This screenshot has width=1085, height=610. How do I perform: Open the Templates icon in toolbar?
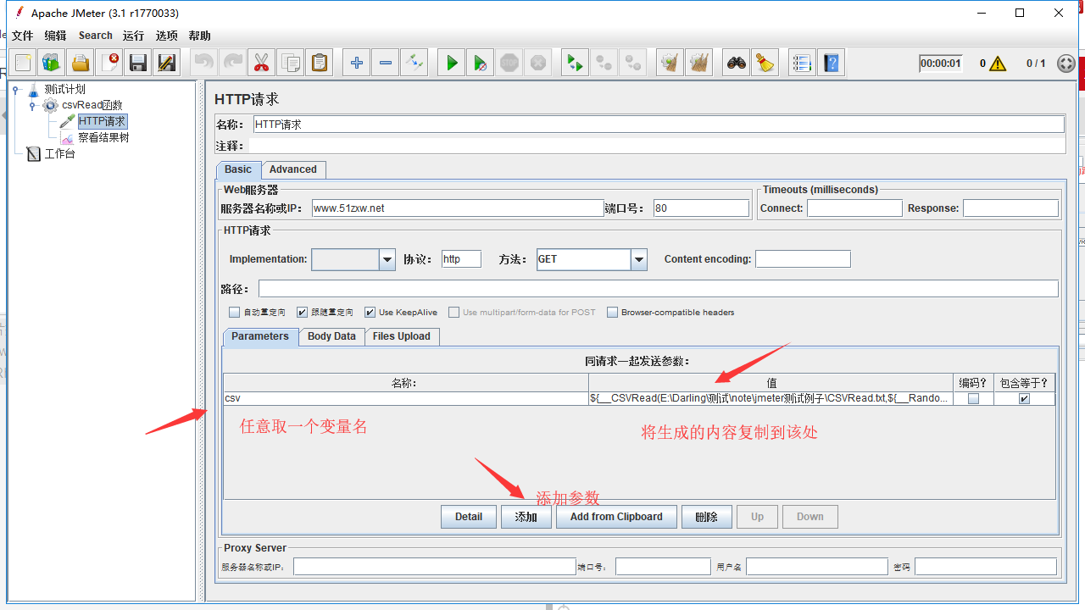click(52, 63)
